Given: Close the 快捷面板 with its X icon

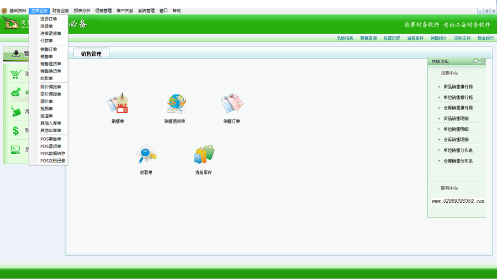Looking at the screenshot, I should pos(483,61).
